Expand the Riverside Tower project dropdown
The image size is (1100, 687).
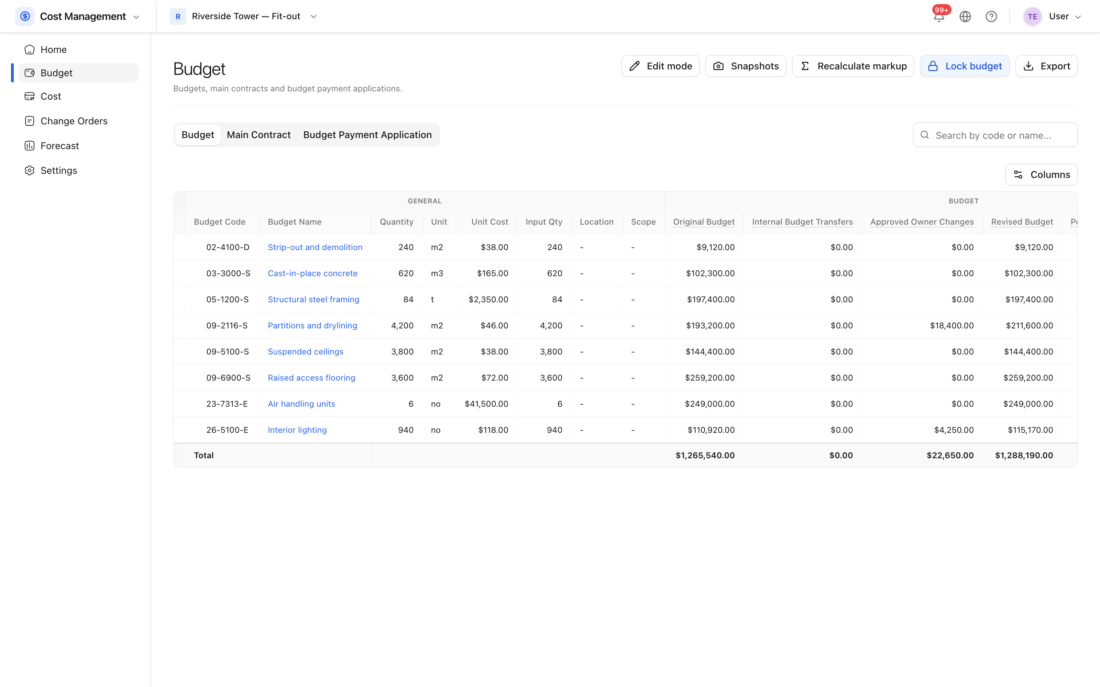[x=313, y=16]
